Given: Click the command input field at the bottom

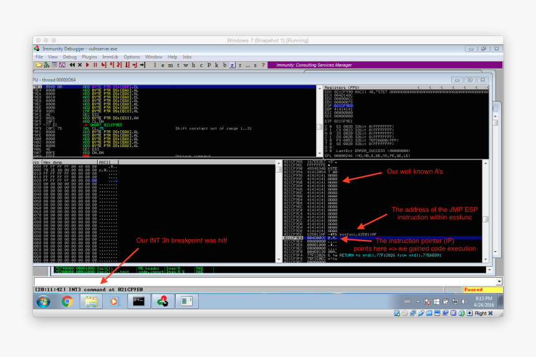Looking at the screenshot, I should click(266, 282).
